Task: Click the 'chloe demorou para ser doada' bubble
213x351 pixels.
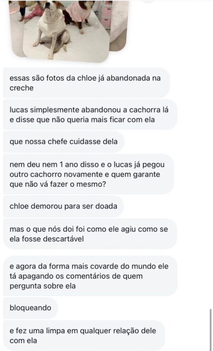Action: coord(63,206)
